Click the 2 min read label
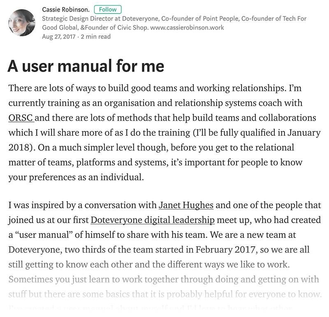Image resolution: width=329 pixels, height=317 pixels. [x=96, y=37]
